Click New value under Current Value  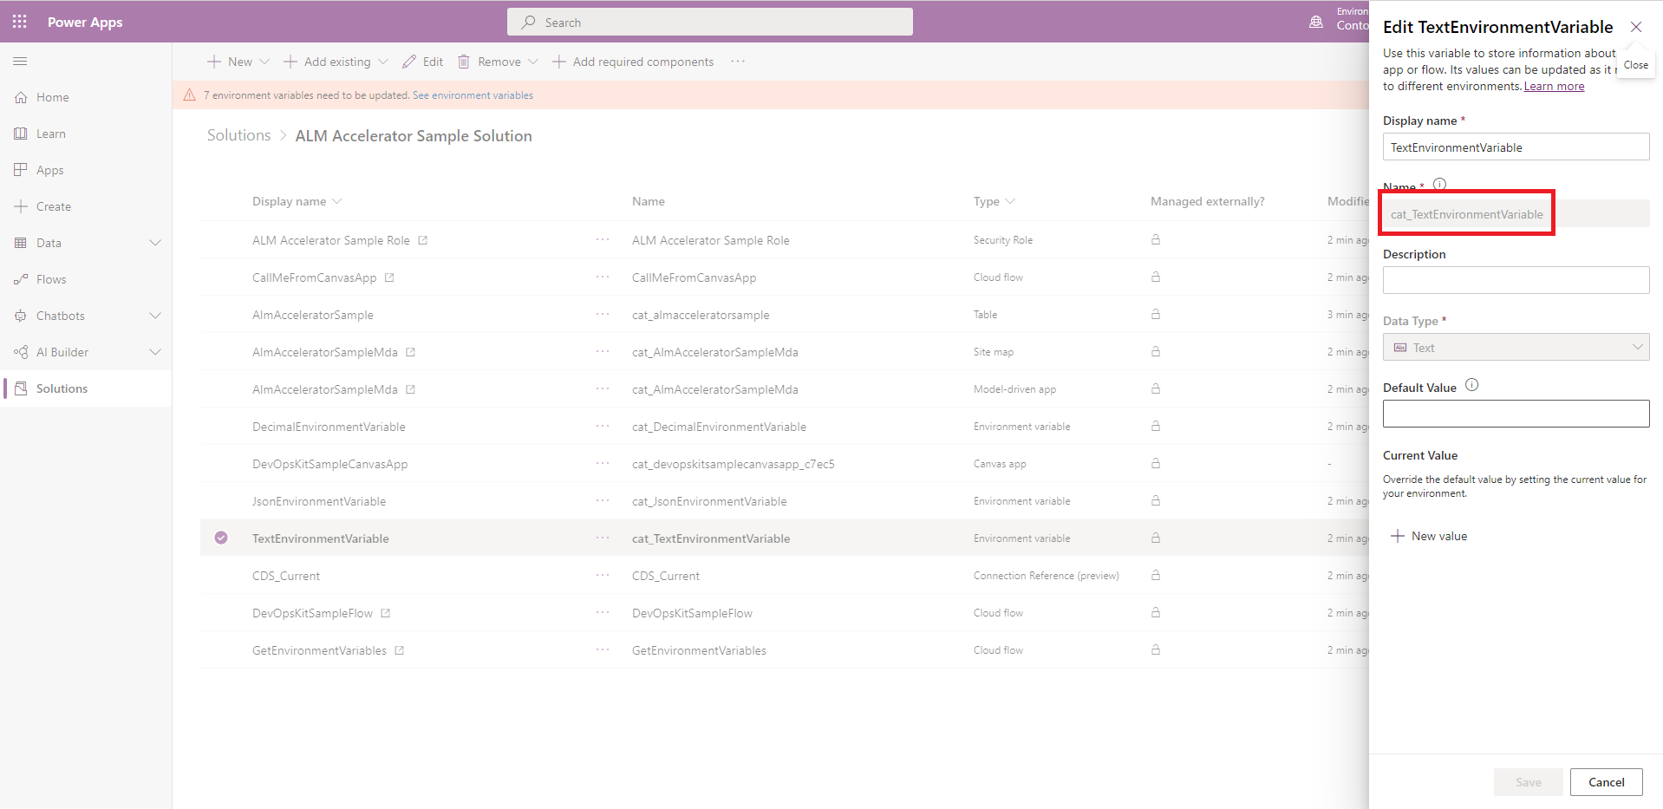[x=1429, y=536]
